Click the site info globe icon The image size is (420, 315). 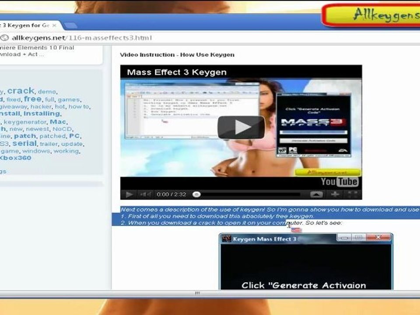pyautogui.click(x=4, y=38)
